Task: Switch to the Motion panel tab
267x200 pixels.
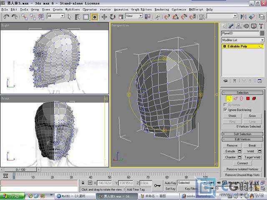Action: 246,26
